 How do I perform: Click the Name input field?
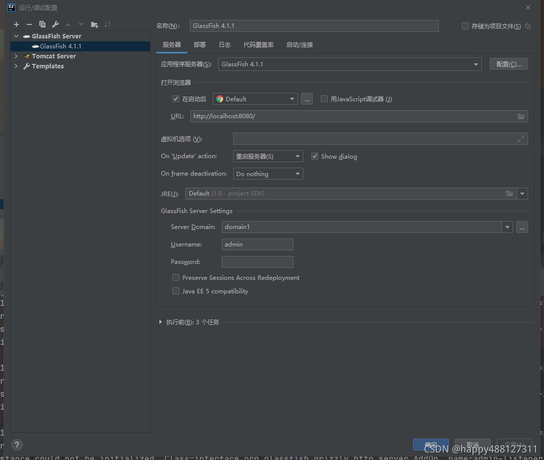click(x=314, y=26)
